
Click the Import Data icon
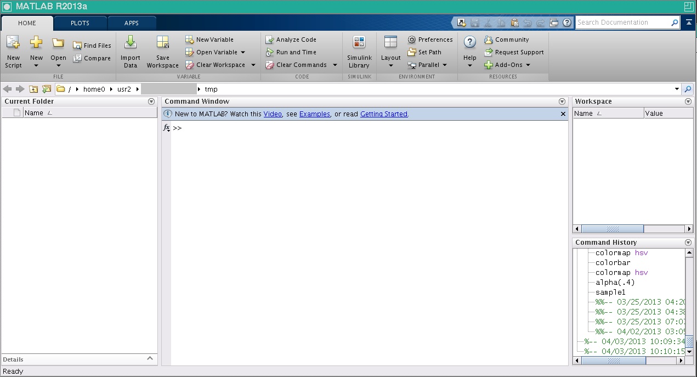coord(131,43)
